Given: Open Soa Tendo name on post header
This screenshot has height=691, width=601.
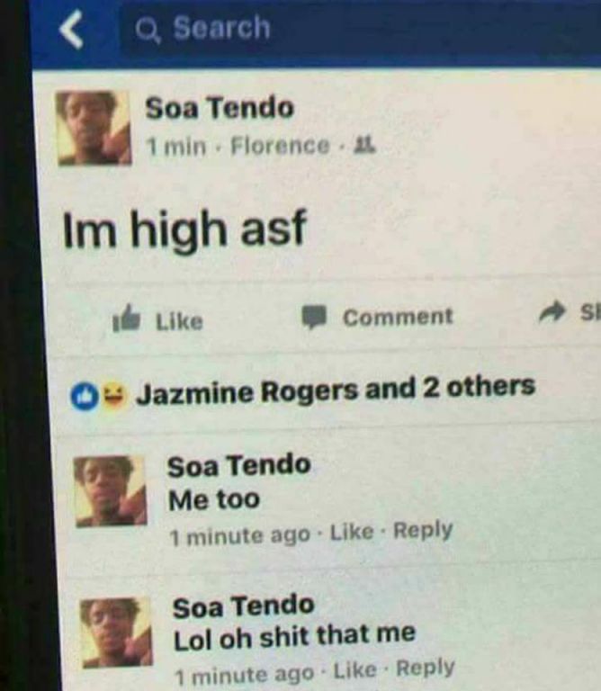Looking at the screenshot, I should [x=220, y=108].
